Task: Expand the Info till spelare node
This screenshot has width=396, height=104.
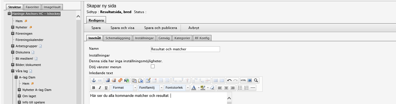Action: [19, 102]
